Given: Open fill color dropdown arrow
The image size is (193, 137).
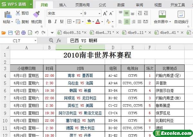Looking at the screenshot, I should (93, 22).
